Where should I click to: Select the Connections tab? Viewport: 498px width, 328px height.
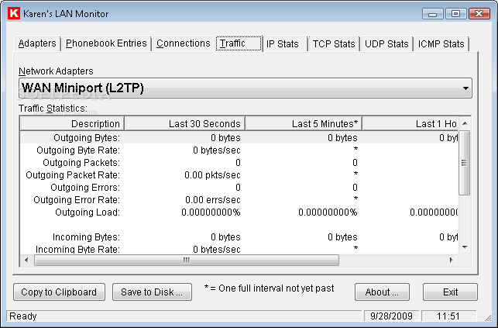coord(184,43)
